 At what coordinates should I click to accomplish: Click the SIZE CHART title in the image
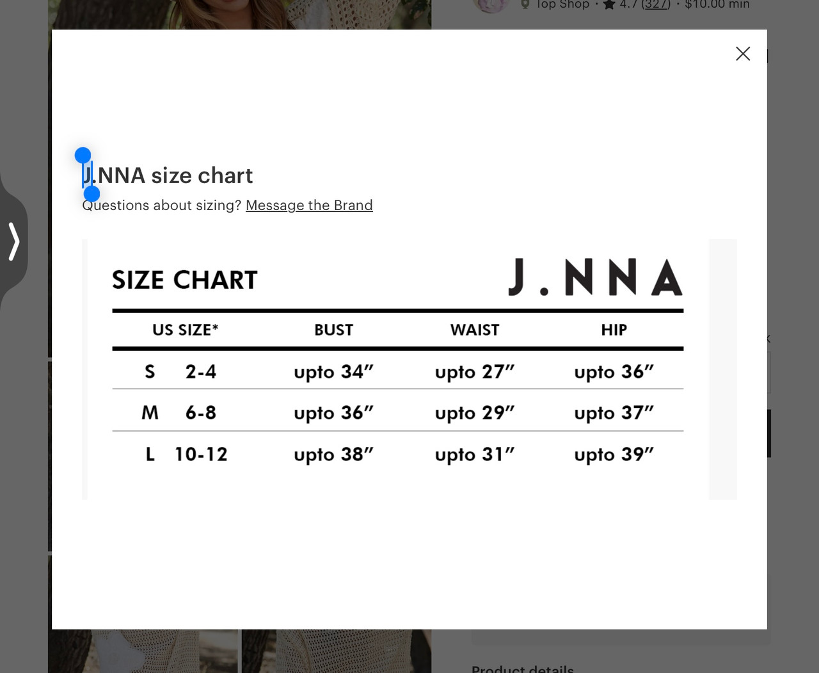pyautogui.click(x=184, y=280)
